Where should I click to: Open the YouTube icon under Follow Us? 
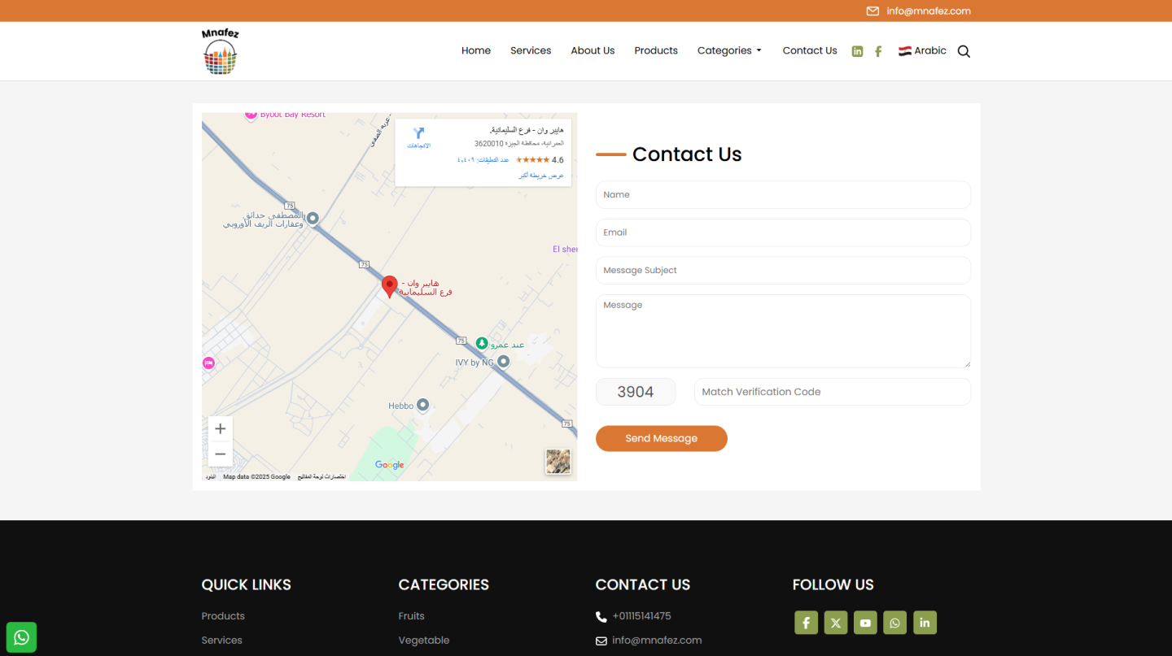coord(865,623)
